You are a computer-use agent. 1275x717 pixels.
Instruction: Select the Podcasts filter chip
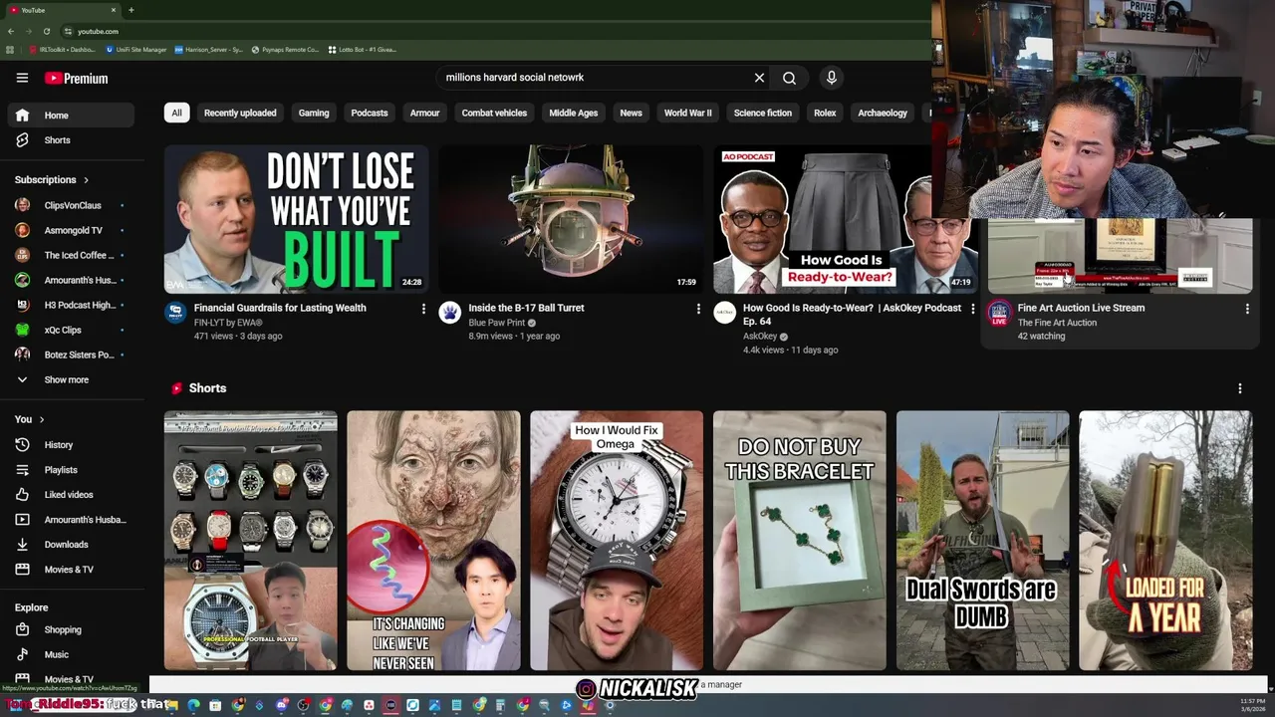pos(370,113)
